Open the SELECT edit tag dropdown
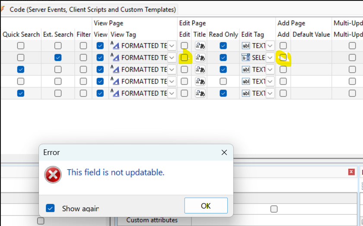Image resolution: width=363 pixels, height=226 pixels. [270, 58]
